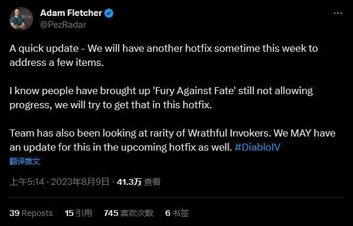Open the 6 书签 bookmarks count

[177, 213]
